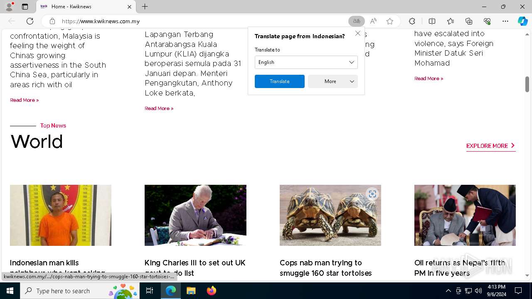Click the Translate button
The image size is (532, 299).
tap(280, 81)
